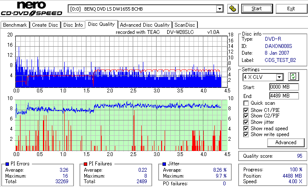This screenshot has width=308, height=187.
Task: Select the Disc Quality tab
Action: coord(101,24)
